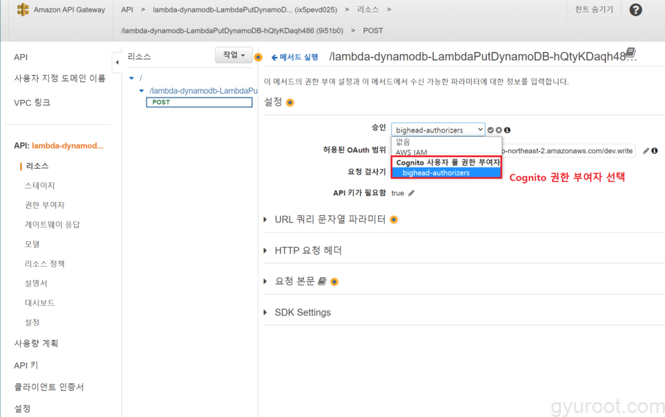Screen dimensions: 665x417
Task: Edit OAuth 범위 with pencil icon
Action: (x=646, y=151)
